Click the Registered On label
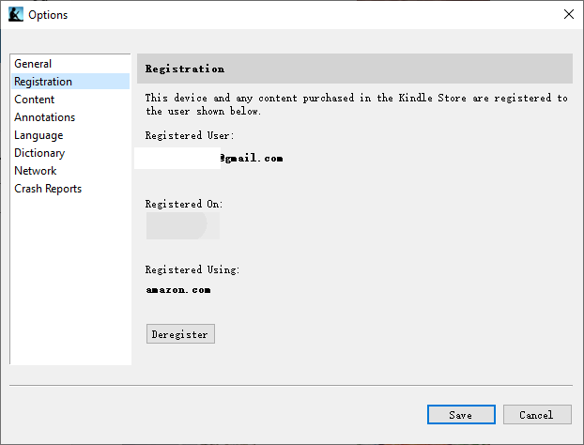 (x=184, y=204)
